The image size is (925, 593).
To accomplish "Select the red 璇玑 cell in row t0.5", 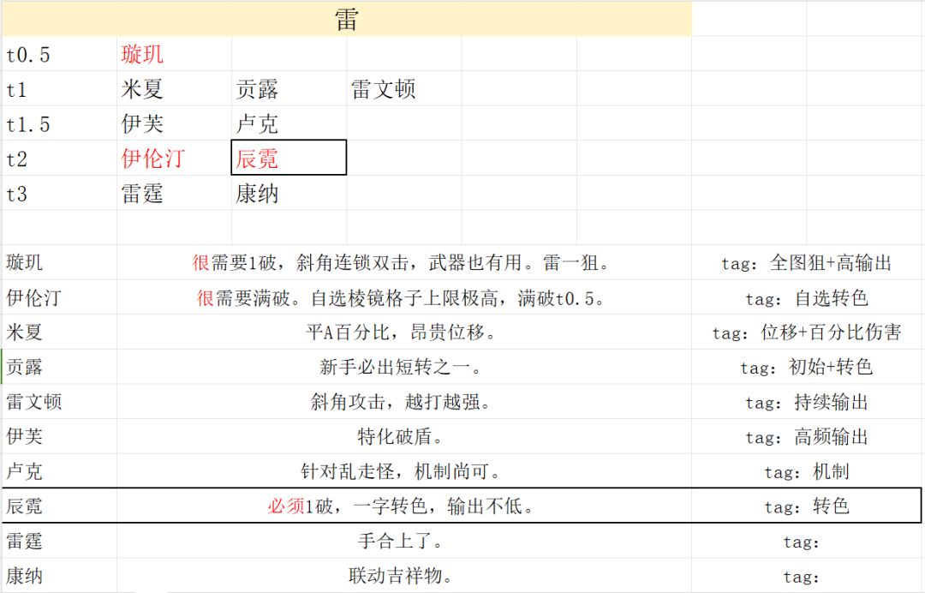I will 174,54.
